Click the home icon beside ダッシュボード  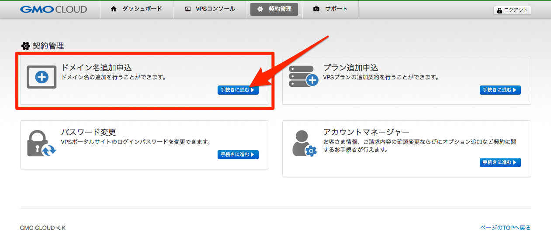pos(114,9)
